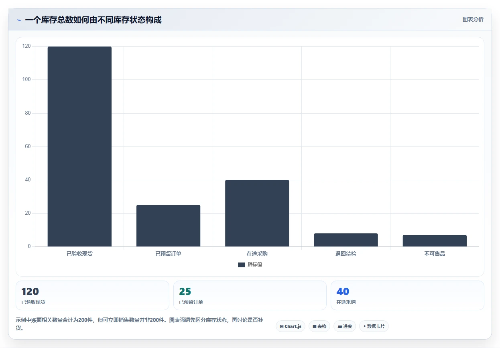
Task: Click the y-axis value 120
Action: point(26,46)
